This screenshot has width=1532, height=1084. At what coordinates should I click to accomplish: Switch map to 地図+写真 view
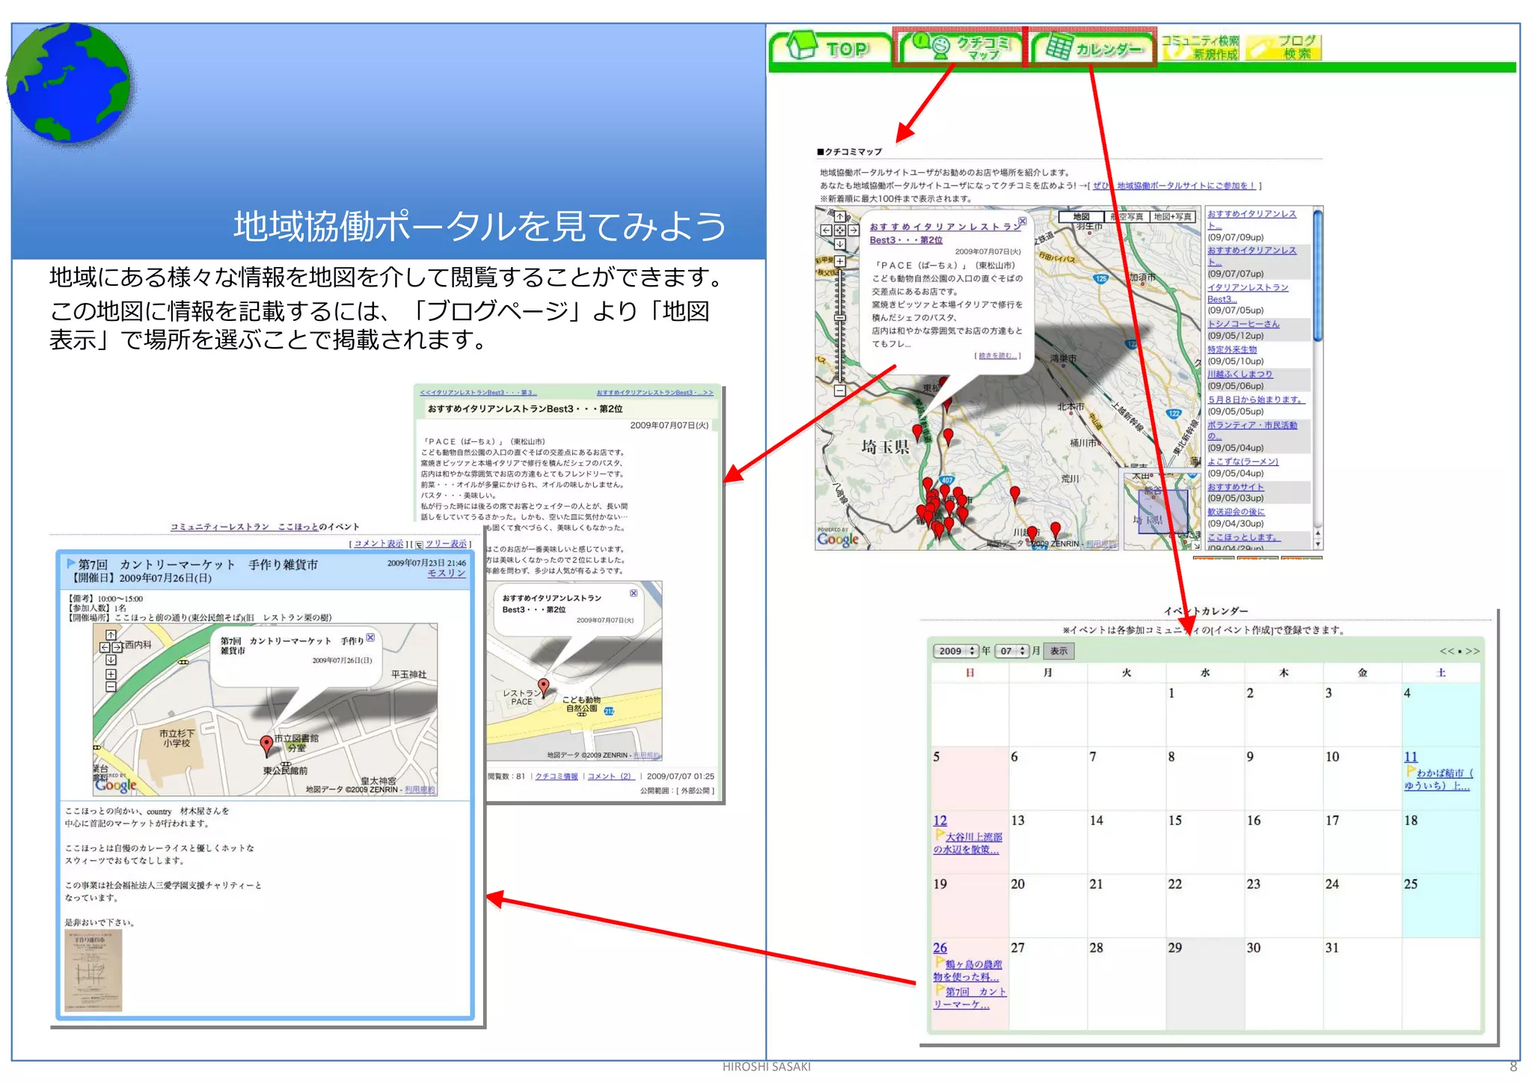[1171, 217]
